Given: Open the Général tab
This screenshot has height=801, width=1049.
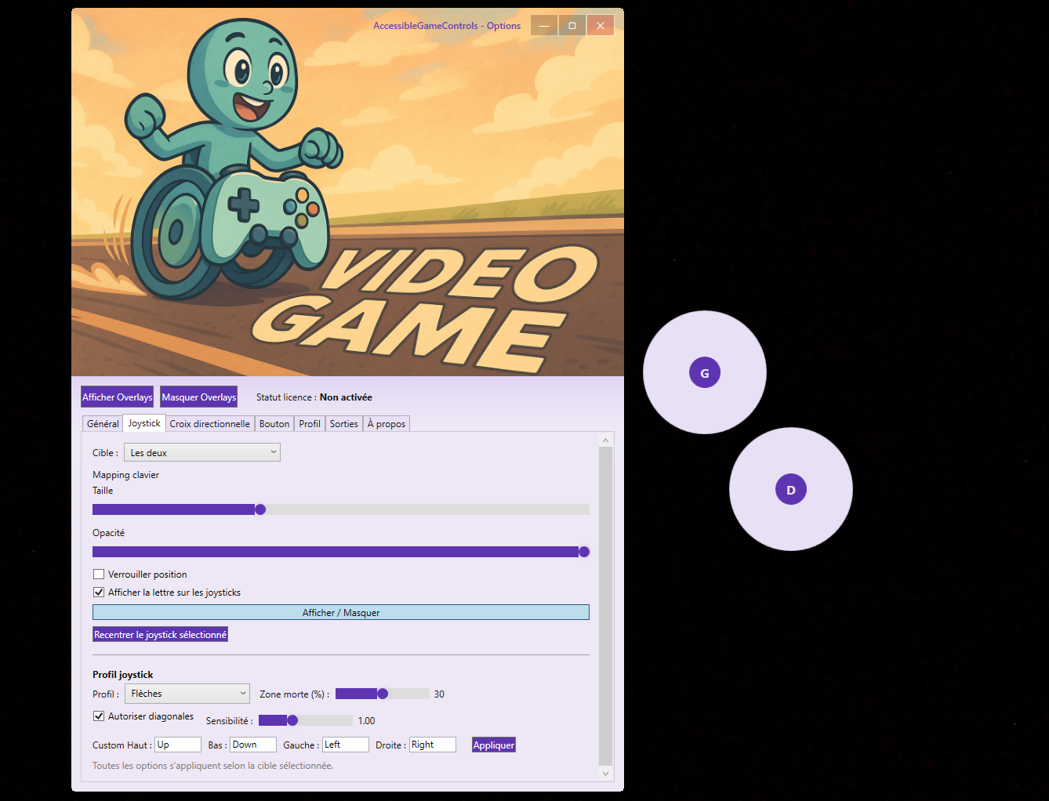Looking at the screenshot, I should (x=103, y=424).
